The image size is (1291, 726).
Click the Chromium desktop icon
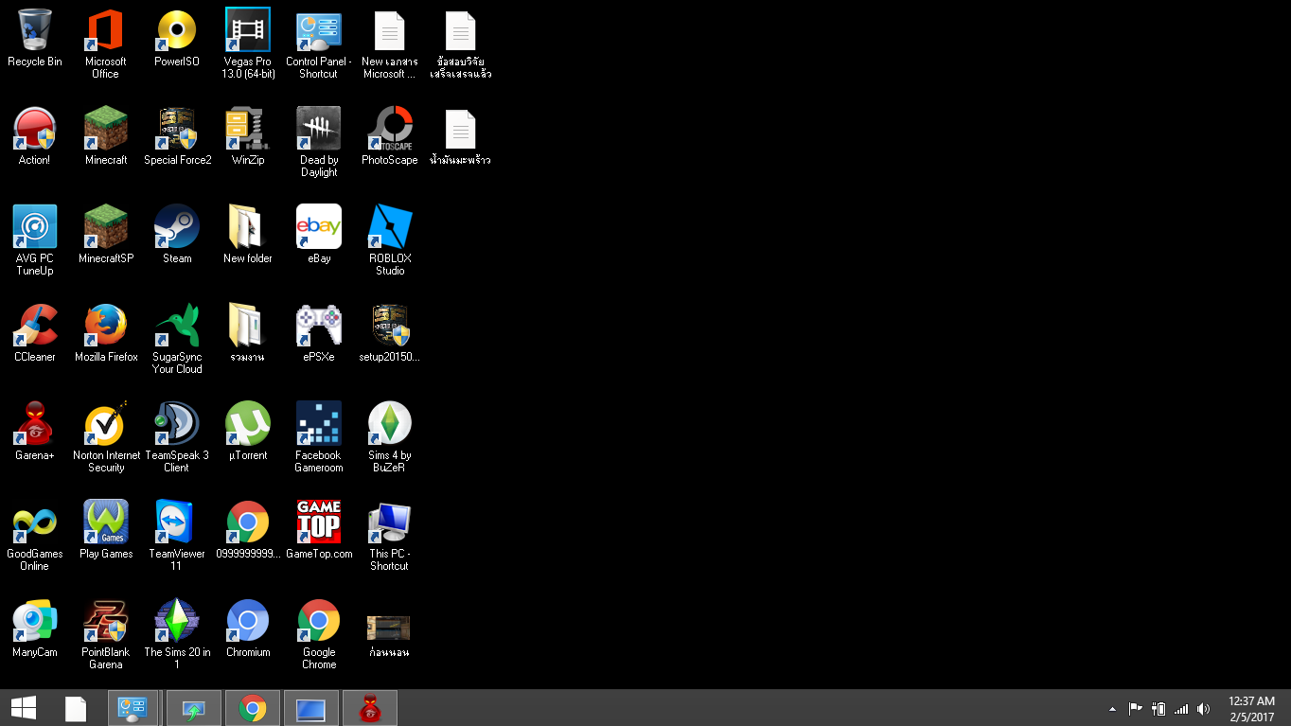tap(248, 621)
